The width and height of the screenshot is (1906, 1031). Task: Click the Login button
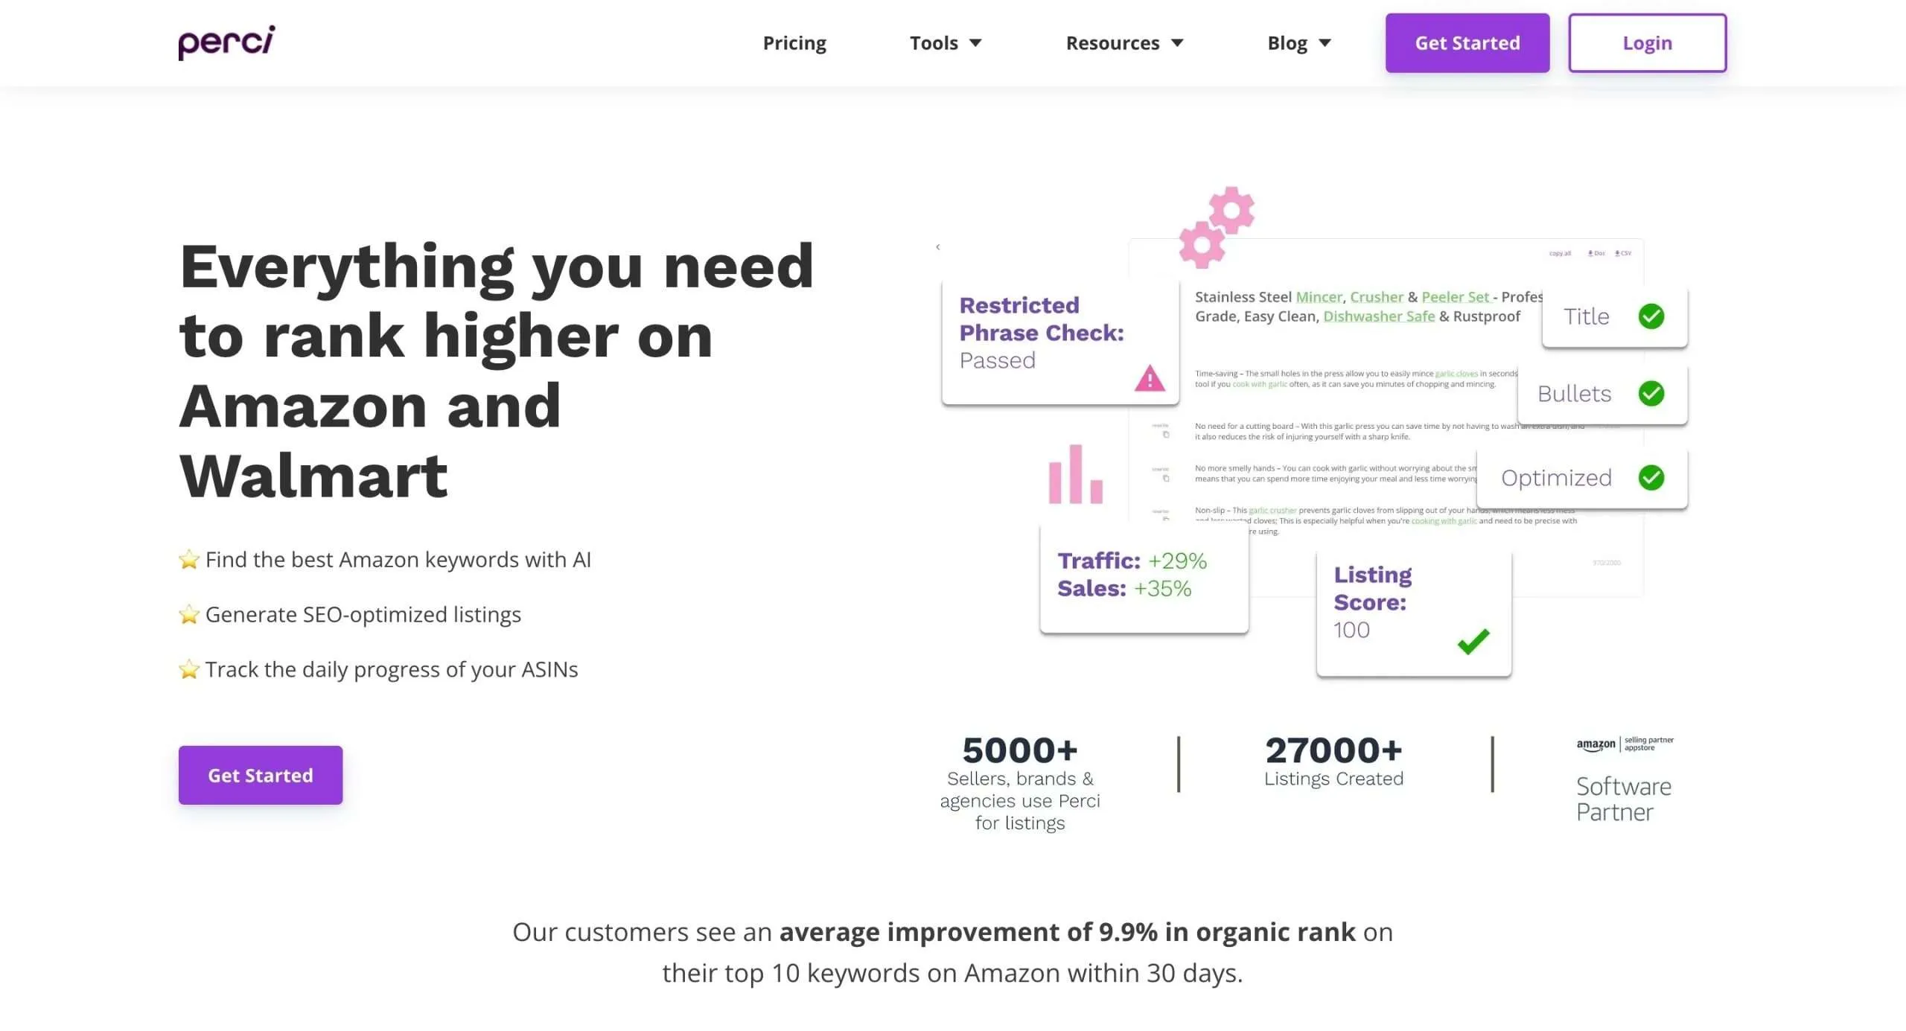click(1647, 43)
